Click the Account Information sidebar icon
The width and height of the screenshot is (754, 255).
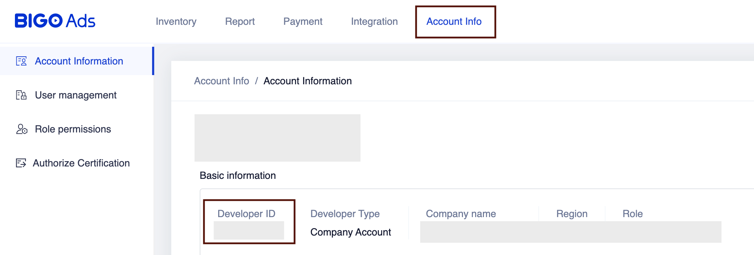21,61
